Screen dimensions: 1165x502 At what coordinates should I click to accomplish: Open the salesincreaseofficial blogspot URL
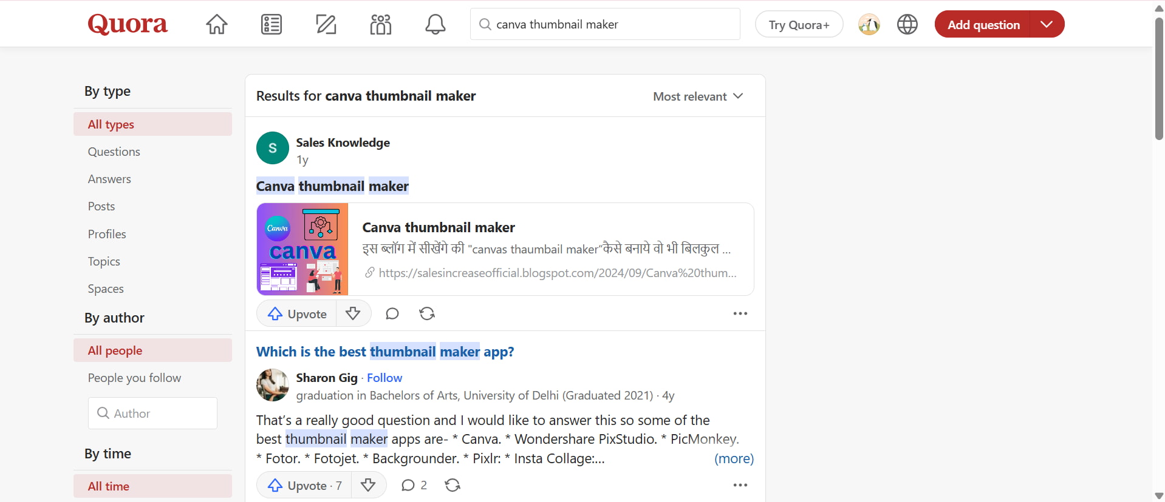[558, 273]
